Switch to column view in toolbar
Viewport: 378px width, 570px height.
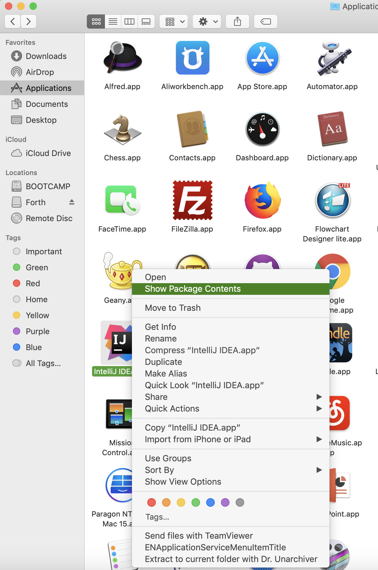pos(129,21)
